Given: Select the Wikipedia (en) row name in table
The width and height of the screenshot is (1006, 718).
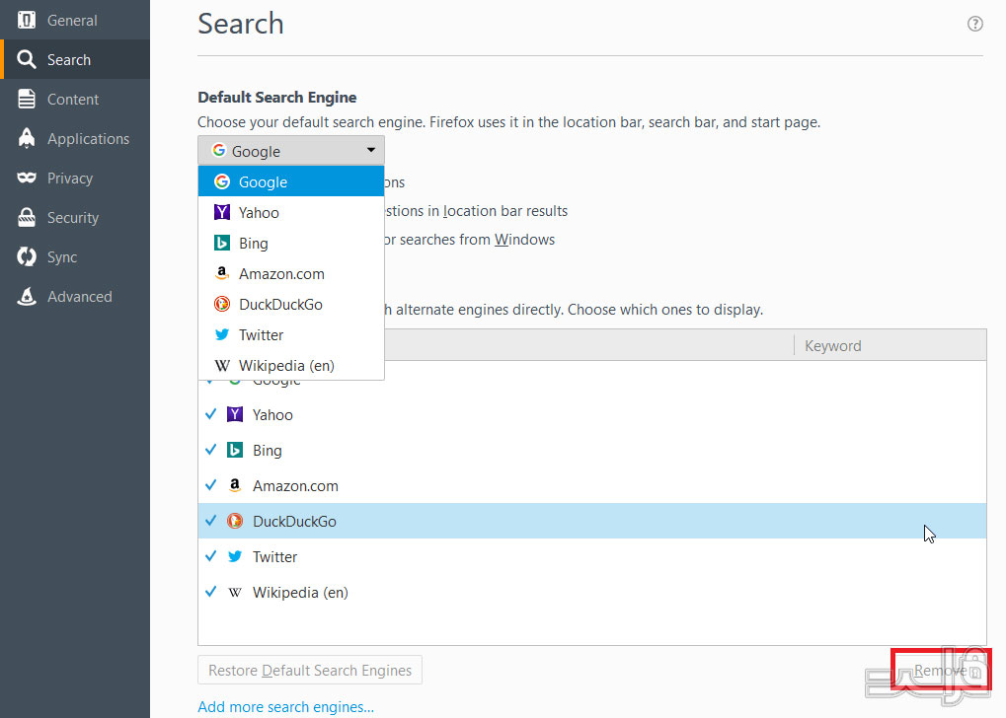Looking at the screenshot, I should pyautogui.click(x=300, y=593).
